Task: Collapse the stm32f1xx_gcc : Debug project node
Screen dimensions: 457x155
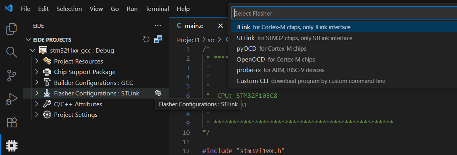Action: pyautogui.click(x=33, y=51)
